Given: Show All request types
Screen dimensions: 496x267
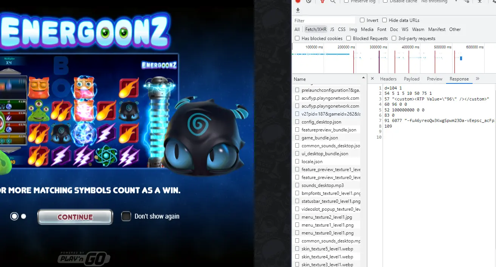Looking at the screenshot, I should (x=297, y=29).
